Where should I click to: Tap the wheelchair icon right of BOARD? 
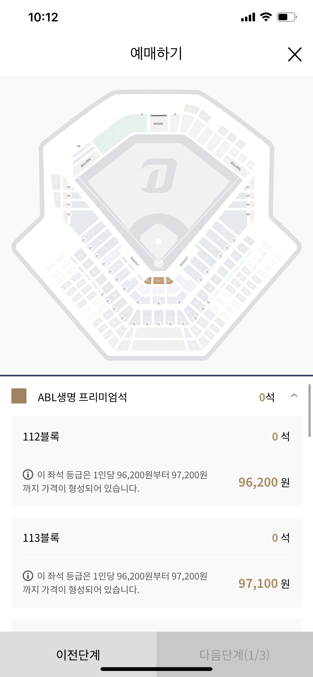(x=175, y=114)
